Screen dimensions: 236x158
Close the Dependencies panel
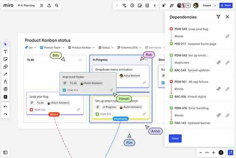tap(228, 17)
